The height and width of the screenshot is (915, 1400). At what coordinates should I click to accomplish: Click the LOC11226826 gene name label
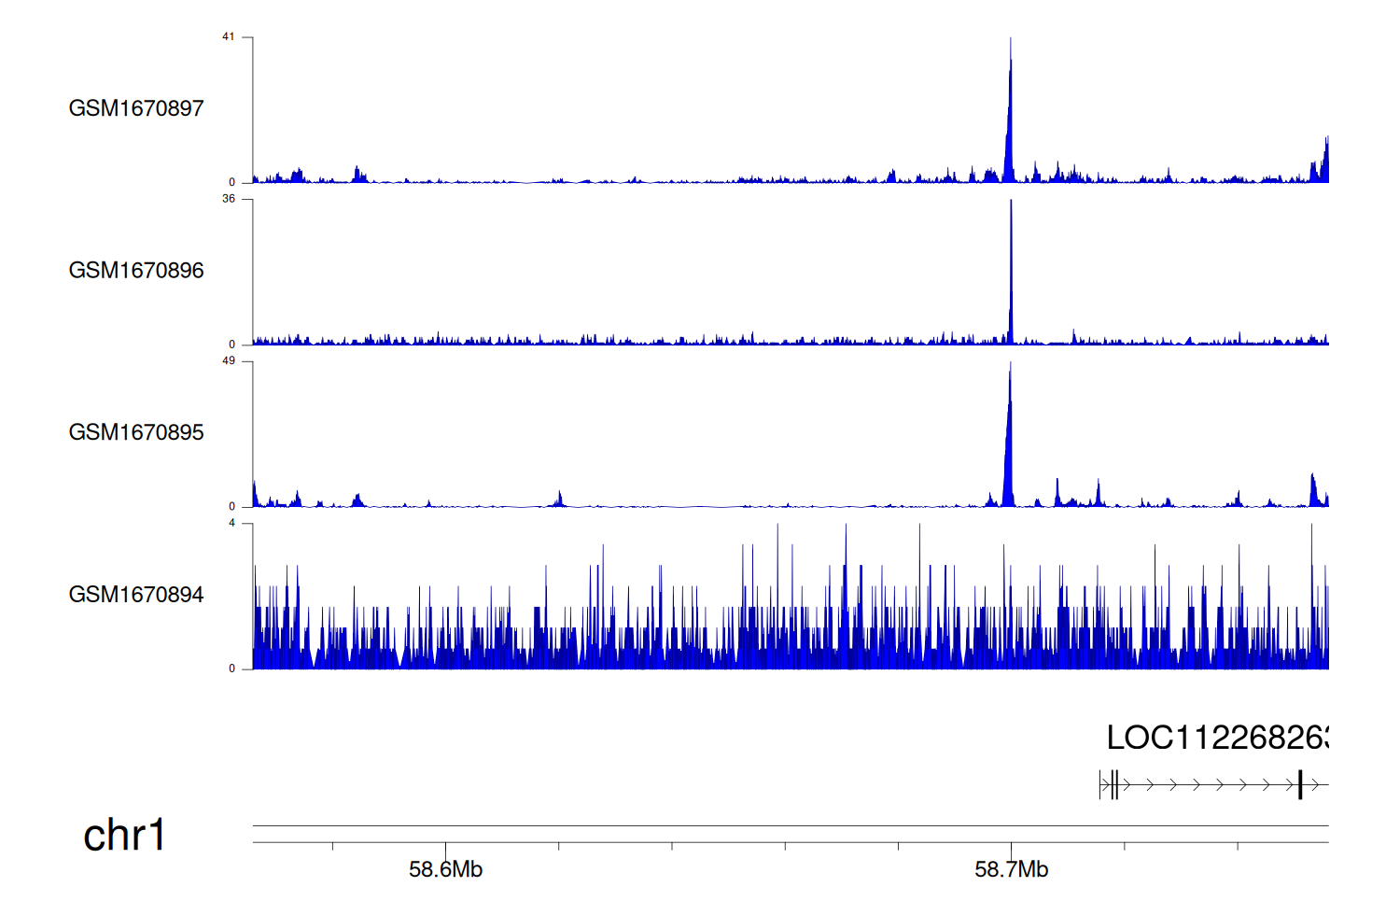click(1216, 739)
